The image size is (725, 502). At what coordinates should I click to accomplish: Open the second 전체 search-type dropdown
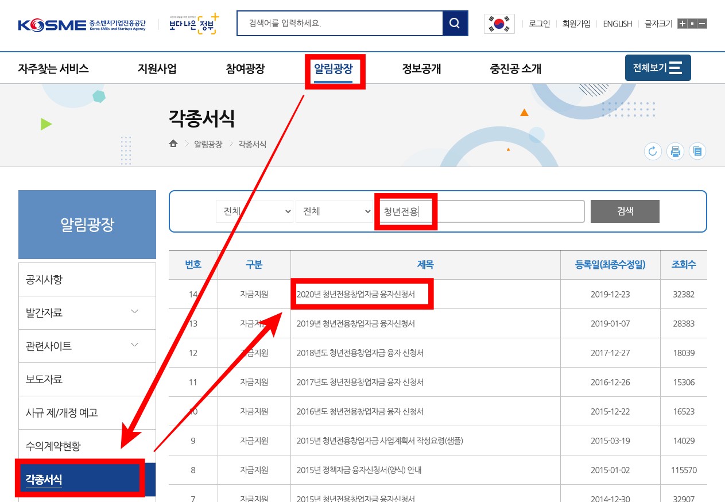335,211
